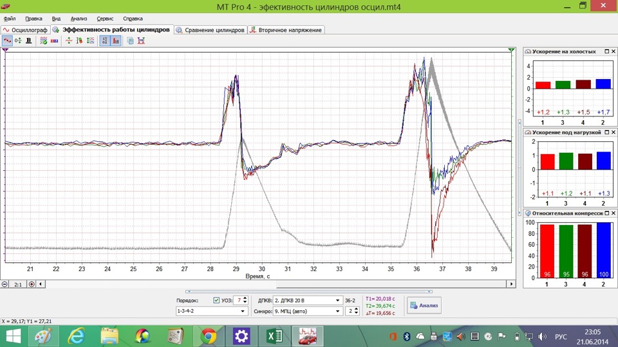Toggle the bold 'B' toolbar icon
The width and height of the screenshot is (618, 347).
coord(29,40)
